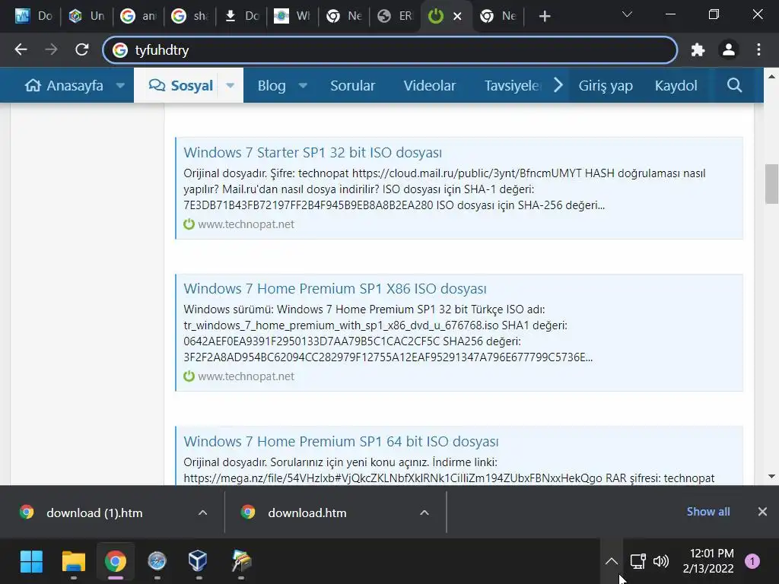This screenshot has height=584, width=779.
Task: Click the inner scroll-up arrow
Action: (x=771, y=77)
